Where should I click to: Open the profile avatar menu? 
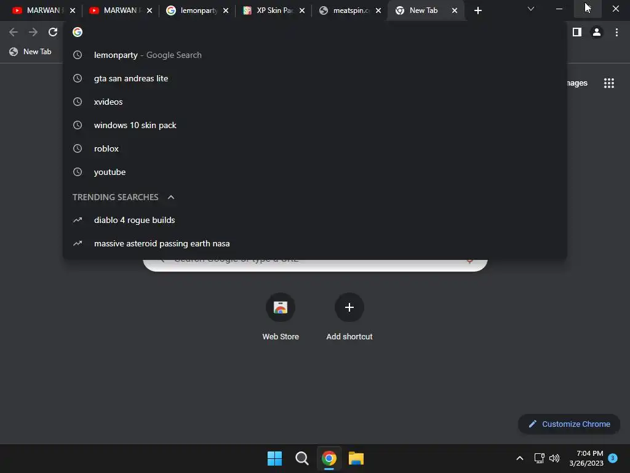click(x=597, y=32)
